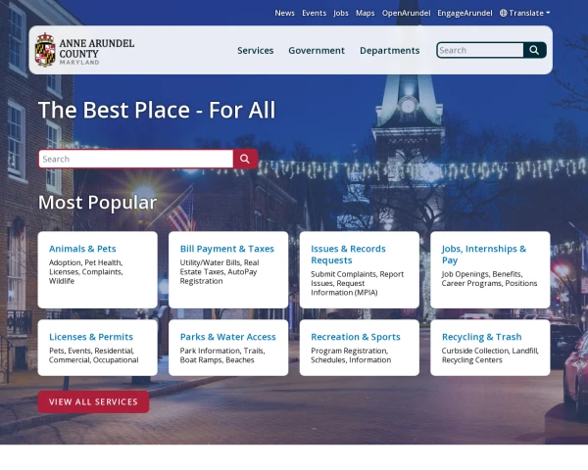Open the Departments menu
This screenshot has height=470, width=588.
tap(389, 50)
